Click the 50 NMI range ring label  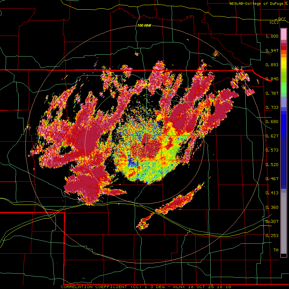pos(144,85)
